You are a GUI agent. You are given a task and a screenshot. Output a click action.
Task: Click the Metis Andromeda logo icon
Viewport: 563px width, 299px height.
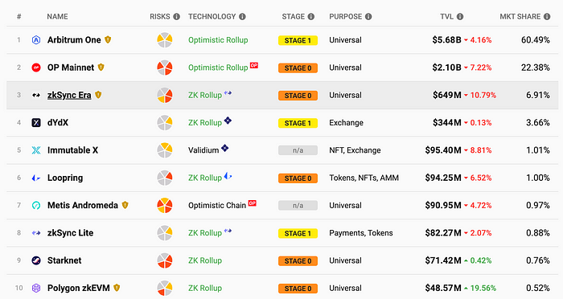click(x=36, y=205)
